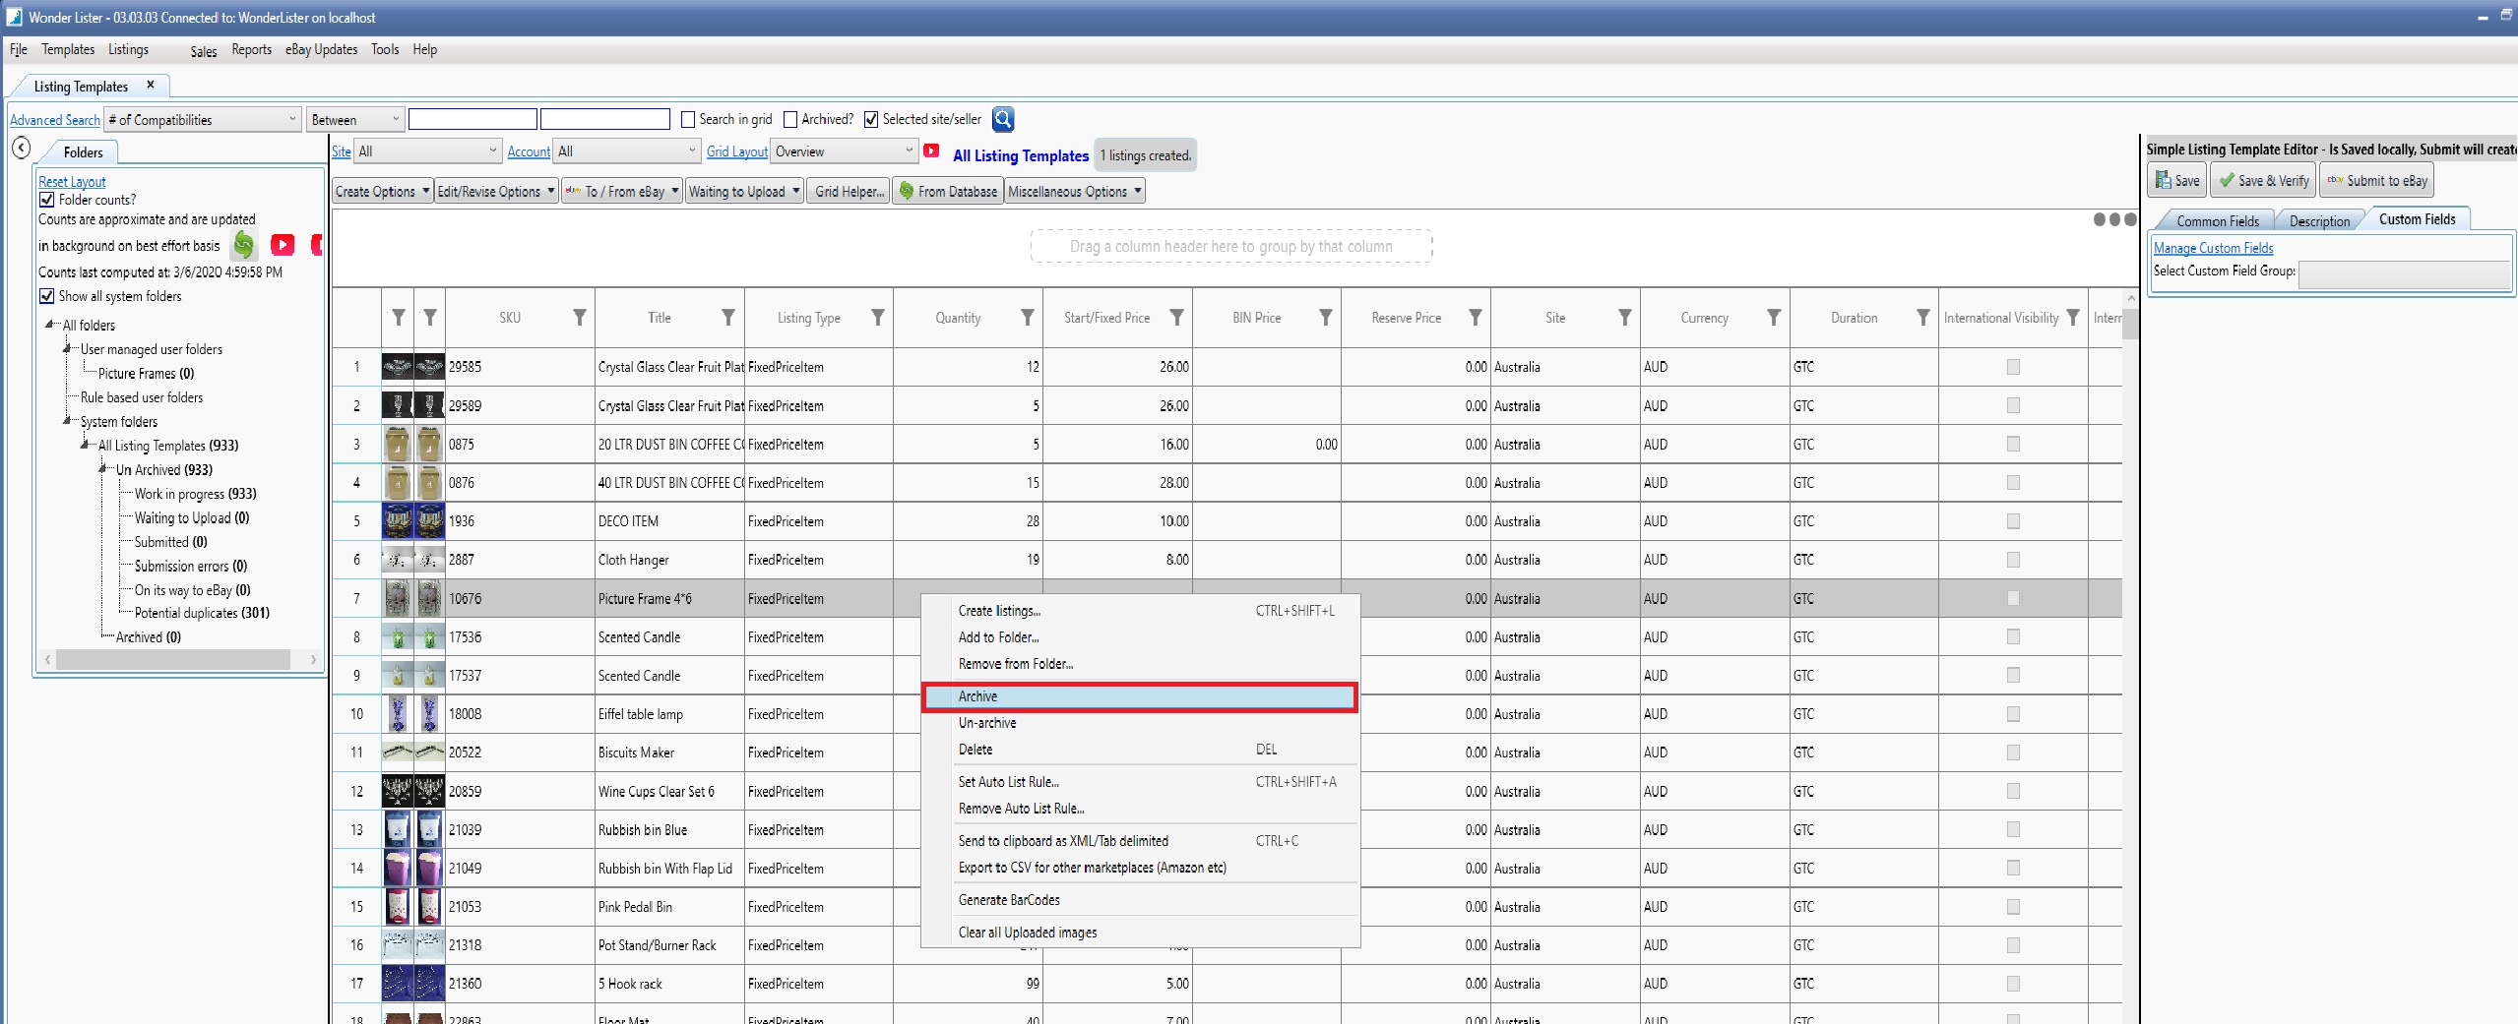Viewport: 2518px width, 1024px height.
Task: Open the Currency column filter
Action: [1774, 317]
